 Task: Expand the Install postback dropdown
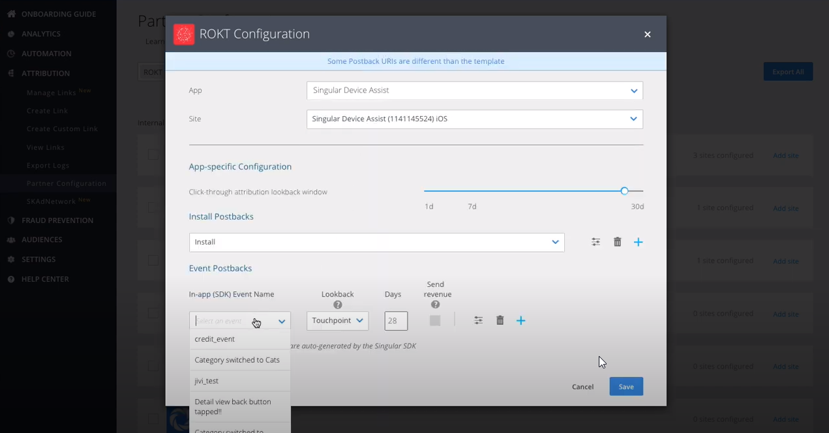tap(377, 242)
